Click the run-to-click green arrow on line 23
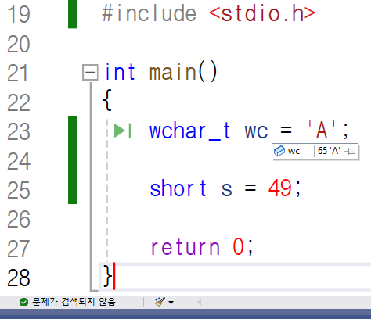Screen dimensions: 371x319 [x=123, y=131]
